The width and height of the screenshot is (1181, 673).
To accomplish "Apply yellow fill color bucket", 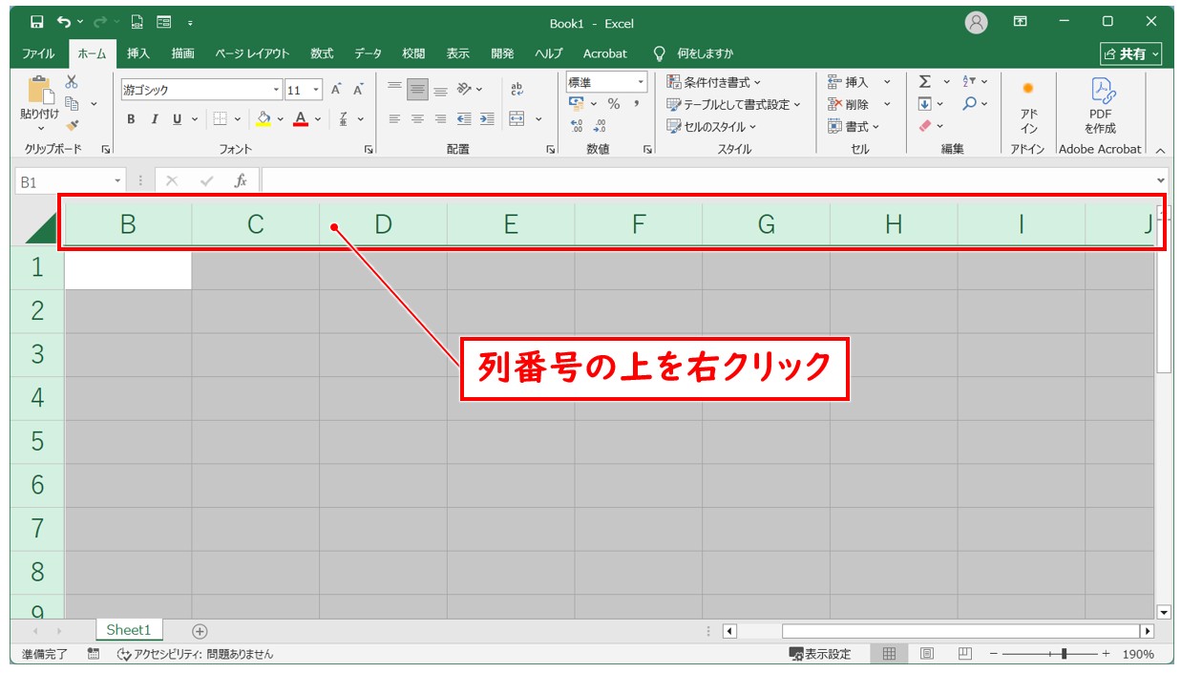I will (x=264, y=119).
